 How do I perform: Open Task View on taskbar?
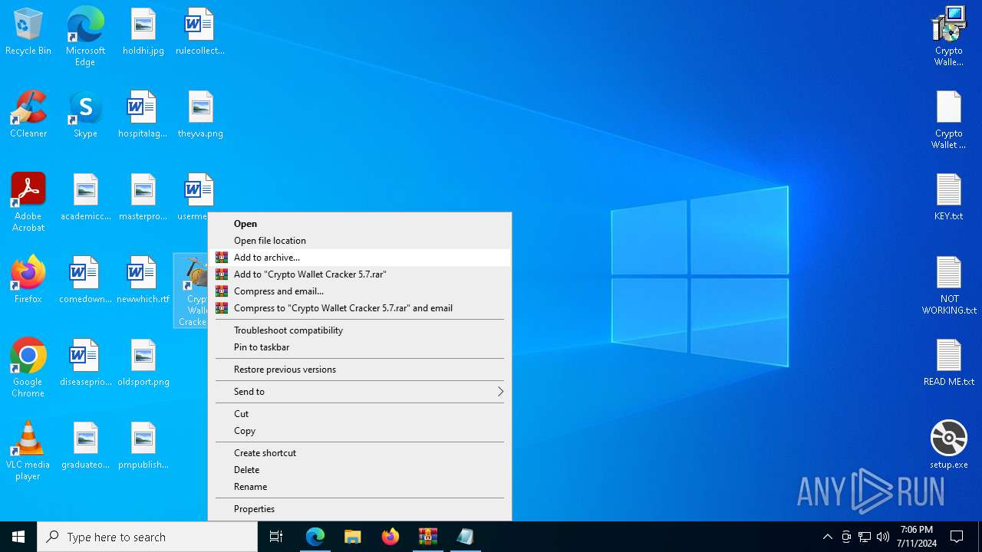point(276,537)
